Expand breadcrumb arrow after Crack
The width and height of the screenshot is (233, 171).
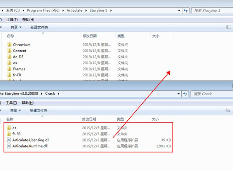59,94
